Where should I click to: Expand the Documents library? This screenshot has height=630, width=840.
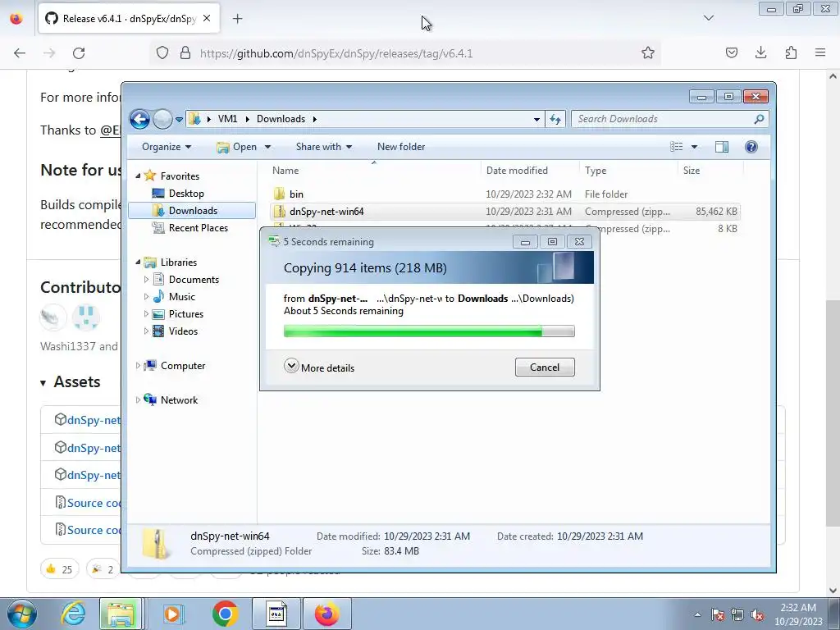click(146, 279)
